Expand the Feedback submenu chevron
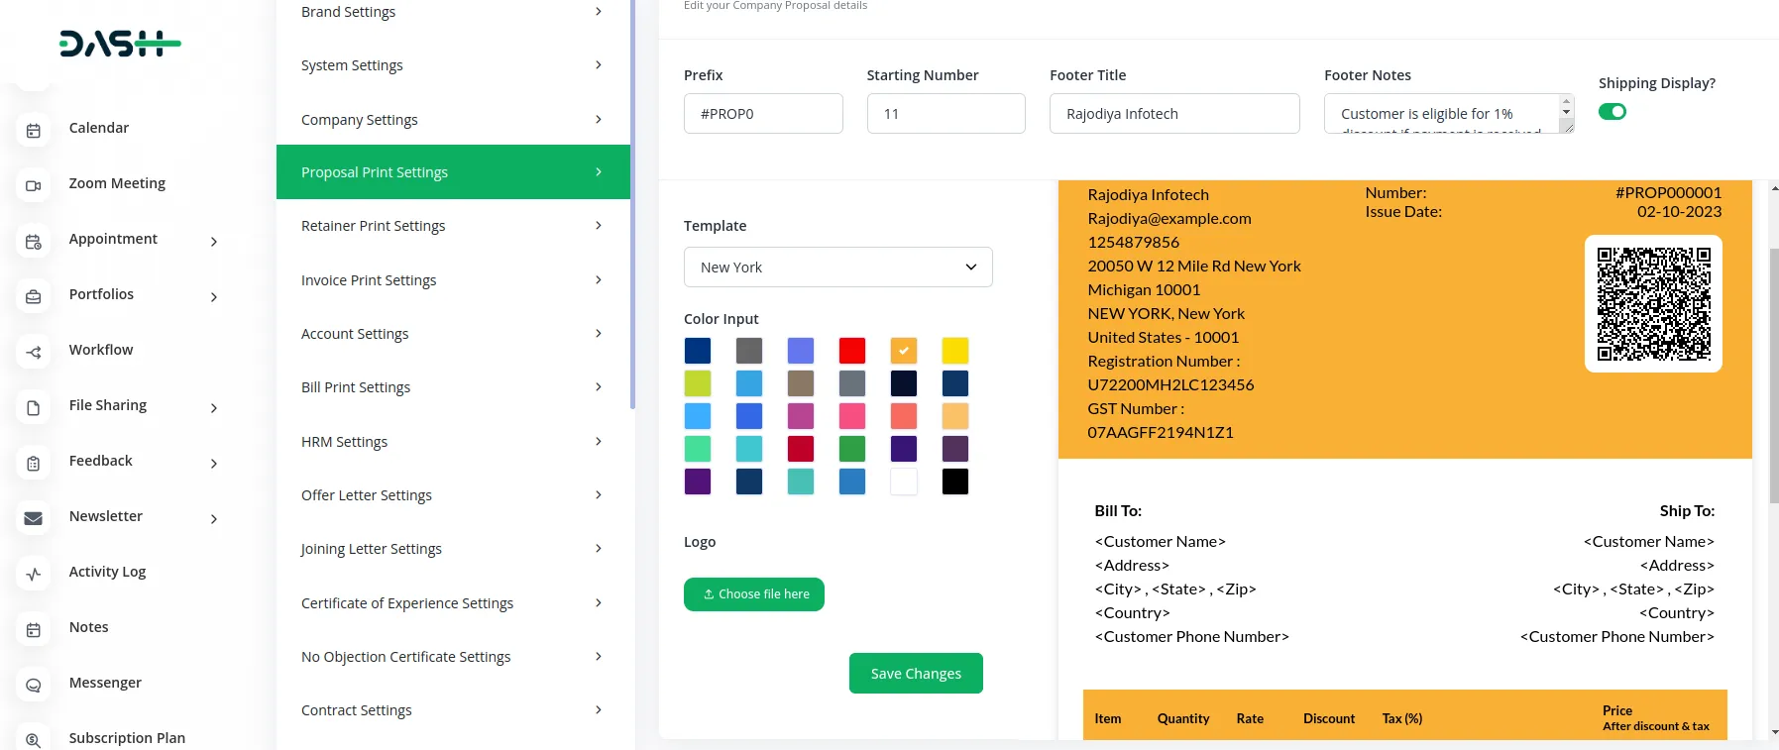The image size is (1779, 750). click(214, 463)
